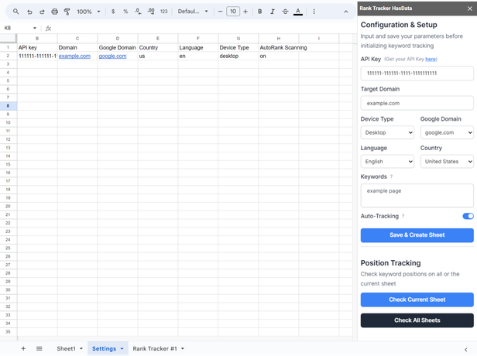
Task: Open the google.com link in cell D2
Action: (x=112, y=56)
